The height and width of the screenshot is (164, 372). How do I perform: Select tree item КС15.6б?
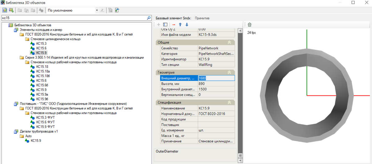(42, 85)
